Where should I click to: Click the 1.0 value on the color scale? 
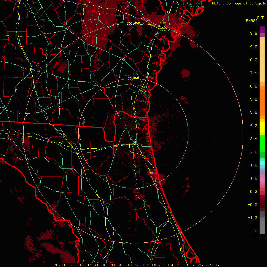(254, 178)
